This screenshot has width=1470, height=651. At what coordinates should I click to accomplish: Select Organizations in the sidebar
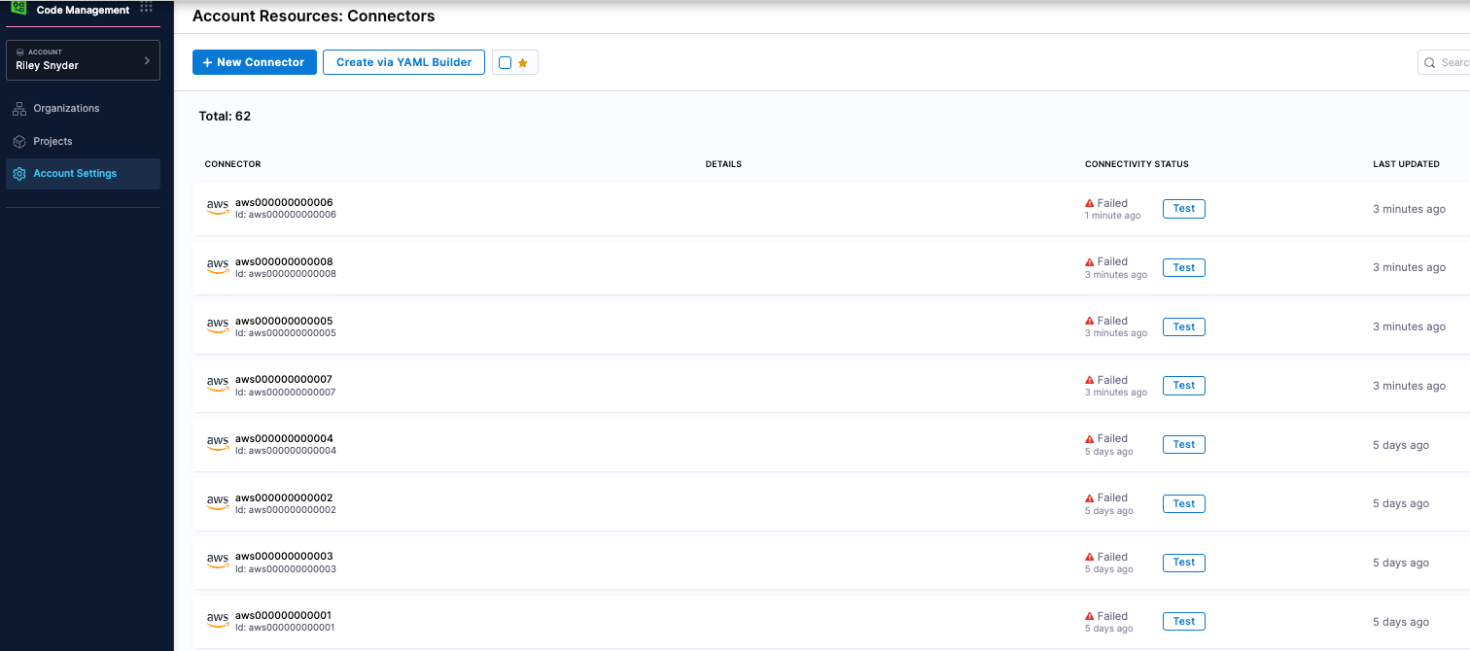coord(66,109)
